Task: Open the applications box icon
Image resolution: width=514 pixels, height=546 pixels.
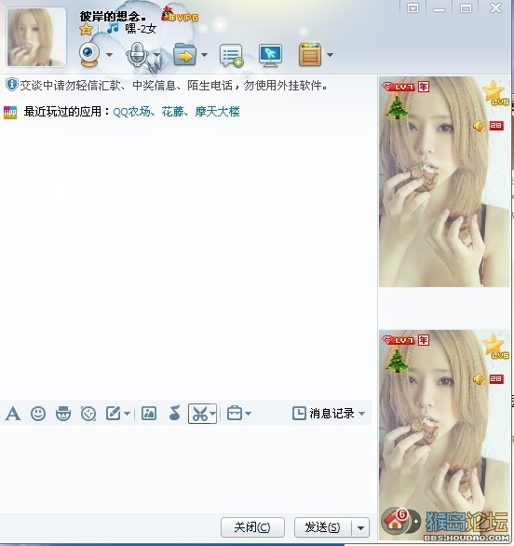Action: tap(310, 54)
